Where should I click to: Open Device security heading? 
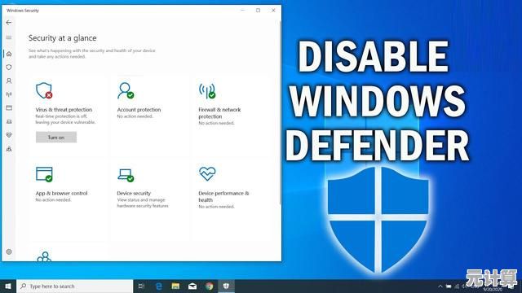(x=134, y=193)
